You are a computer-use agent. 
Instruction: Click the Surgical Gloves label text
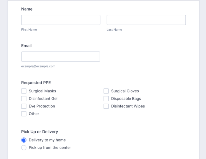coord(125,91)
